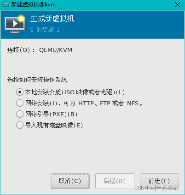Click the 5 的步骤 1 step indicator

pyautogui.click(x=45, y=29)
